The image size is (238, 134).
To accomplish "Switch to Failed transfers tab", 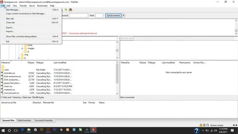I will (24, 120).
